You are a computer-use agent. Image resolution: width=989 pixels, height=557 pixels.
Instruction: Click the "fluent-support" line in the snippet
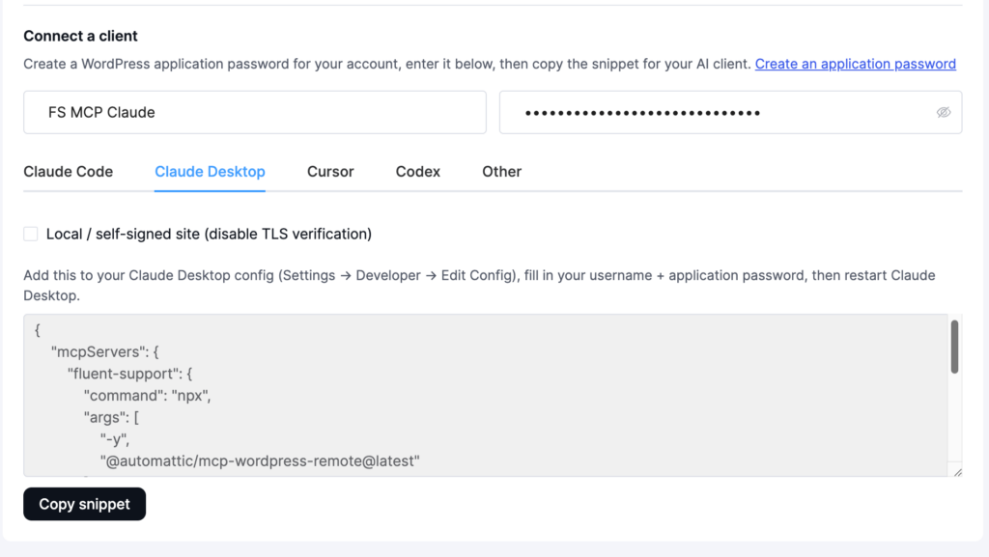click(x=130, y=374)
